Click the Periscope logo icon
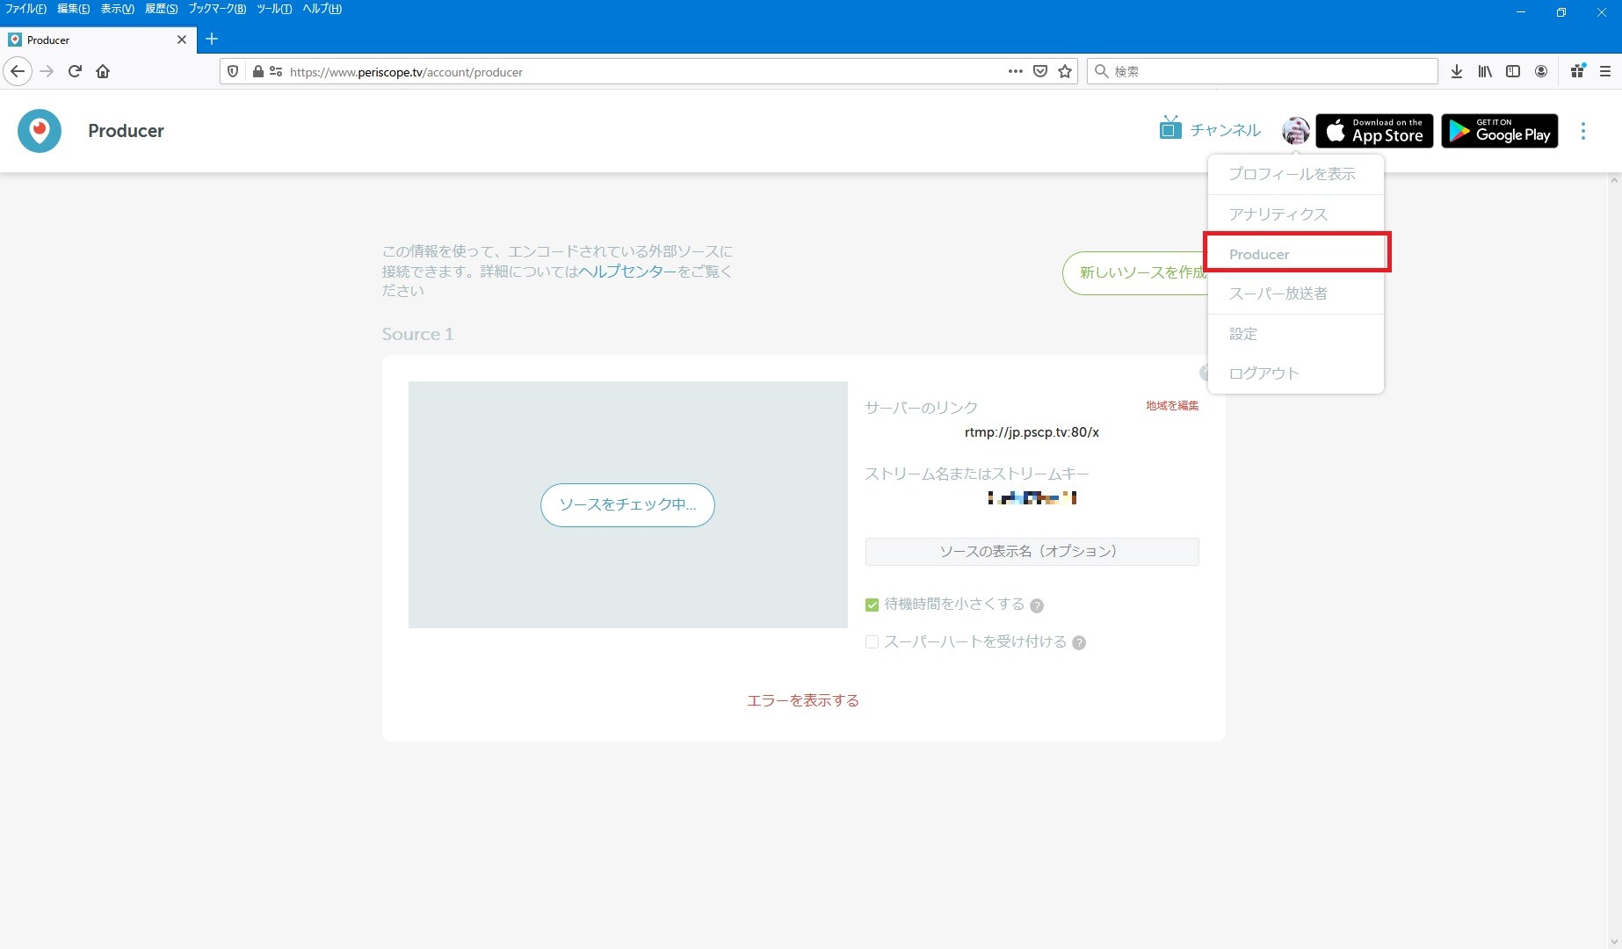The height and width of the screenshot is (949, 1622). pyautogui.click(x=40, y=131)
